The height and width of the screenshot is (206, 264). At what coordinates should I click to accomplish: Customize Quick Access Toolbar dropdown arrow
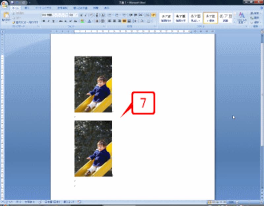[30, 3]
